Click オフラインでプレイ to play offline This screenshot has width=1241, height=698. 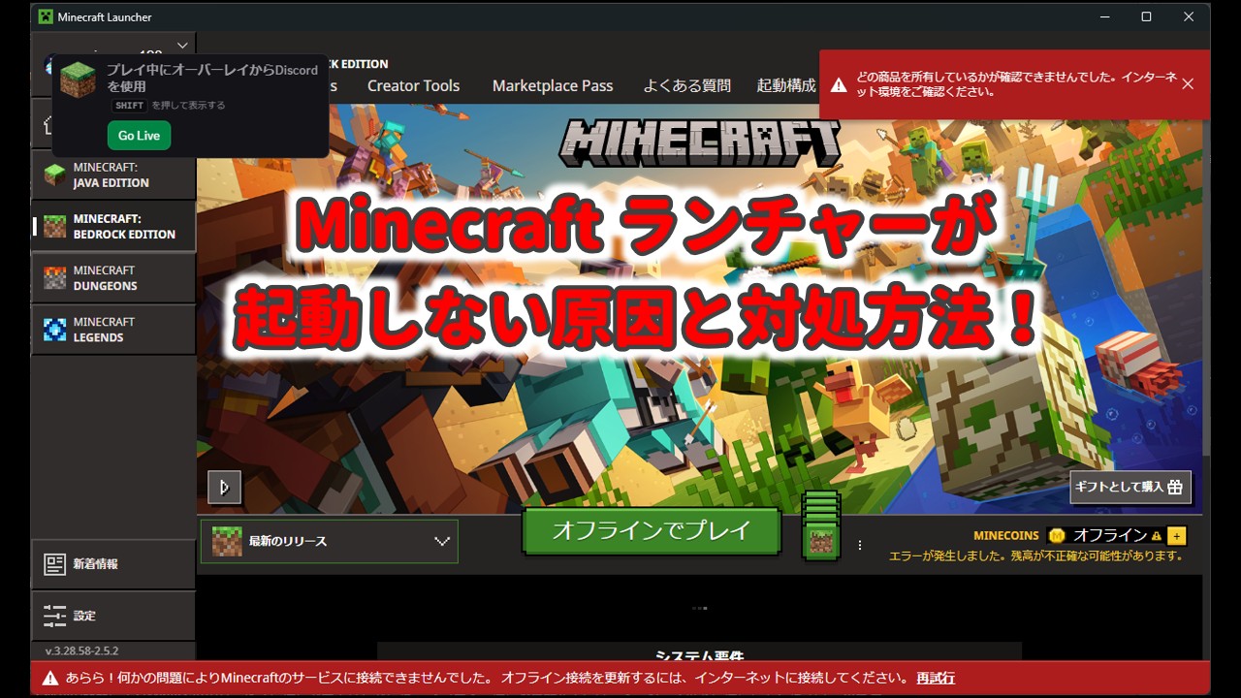tap(651, 530)
